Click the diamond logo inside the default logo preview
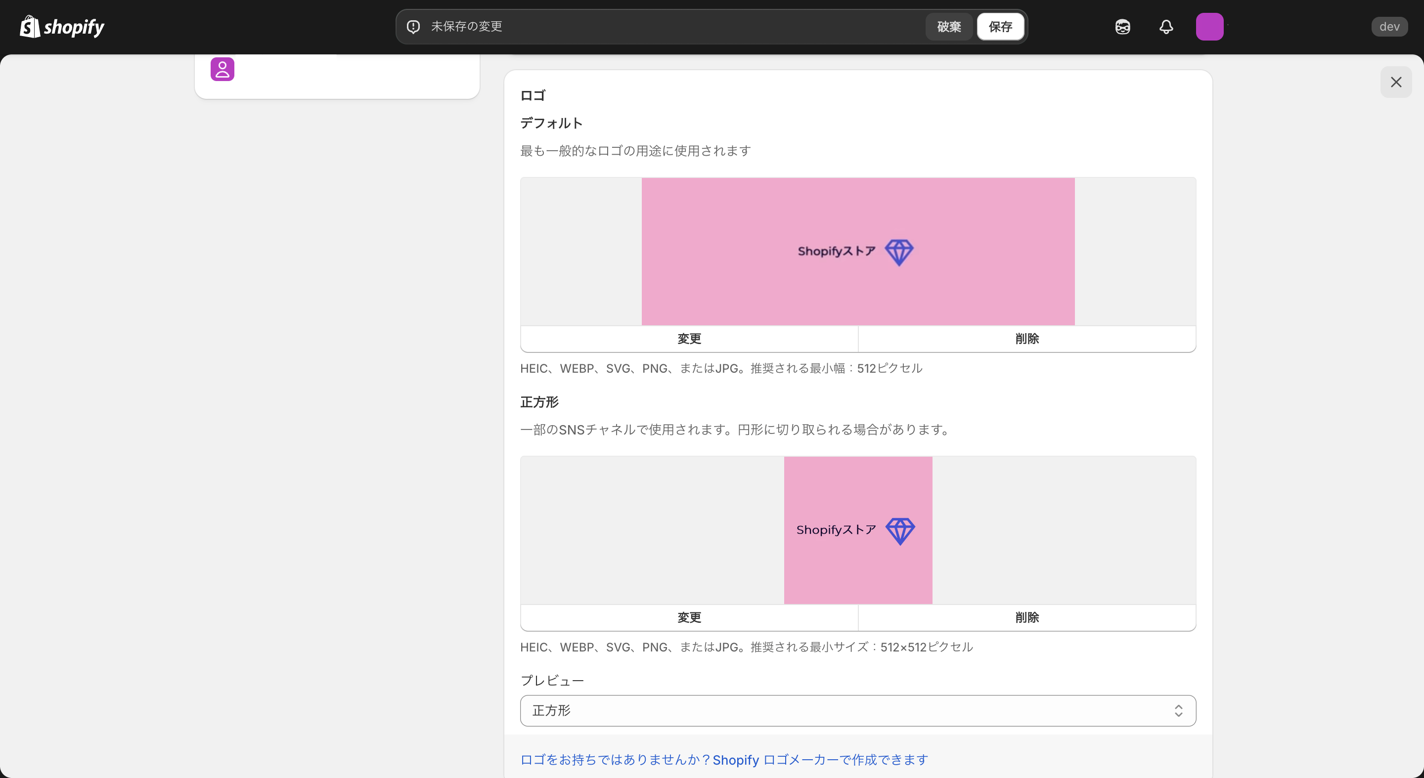Screen dimensions: 1424x778 (x=899, y=252)
